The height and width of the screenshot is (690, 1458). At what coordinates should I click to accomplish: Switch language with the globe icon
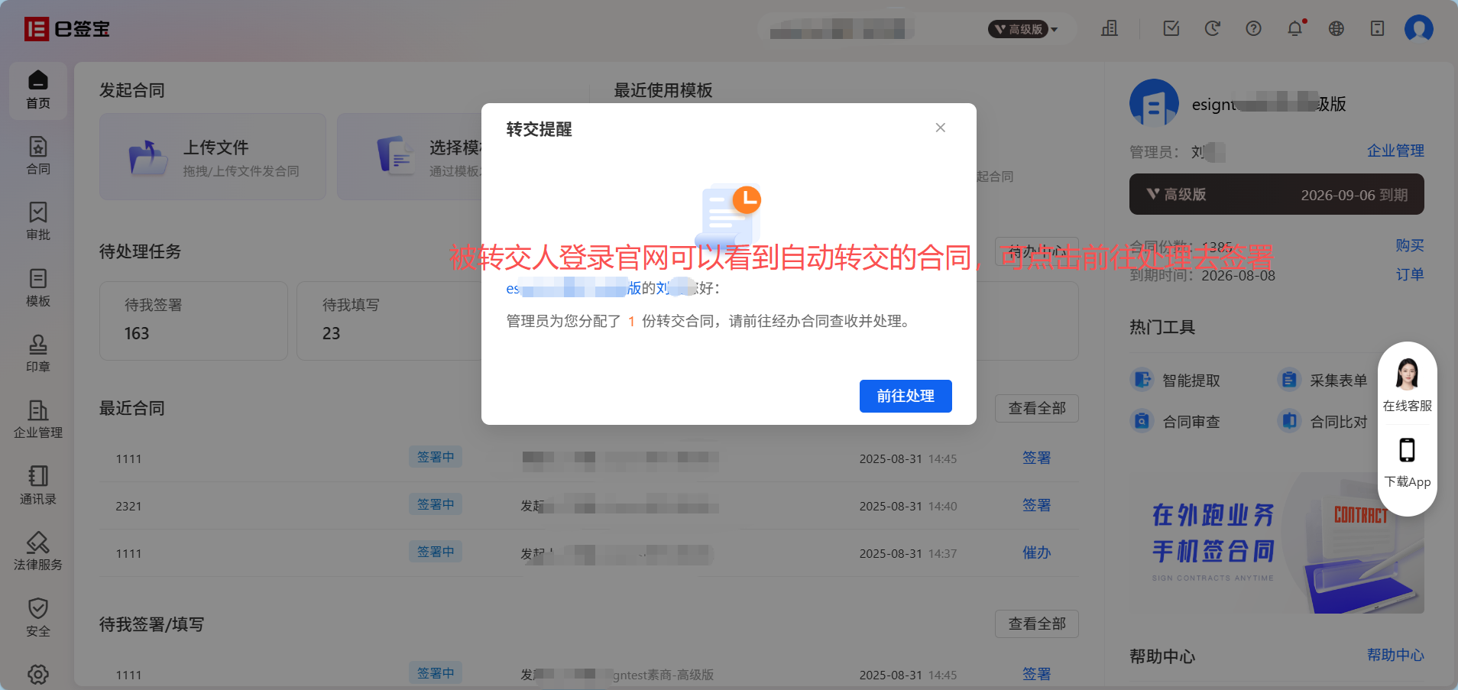click(1336, 29)
